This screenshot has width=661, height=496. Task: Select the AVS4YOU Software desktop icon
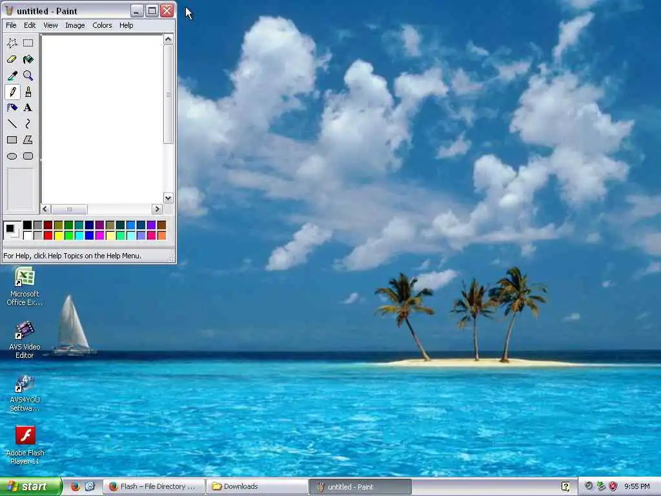(x=25, y=393)
